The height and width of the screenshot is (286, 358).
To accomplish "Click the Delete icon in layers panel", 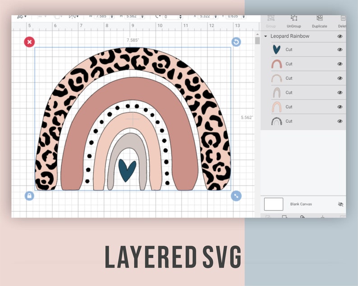I will click(x=343, y=19).
